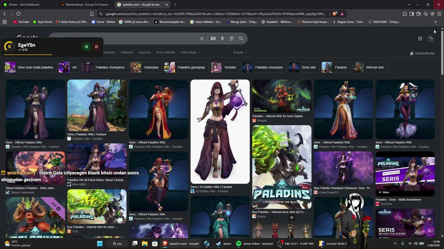Expand the Daha fazla menu
Screen dimensions: 444x249
click(x=190, y=53)
